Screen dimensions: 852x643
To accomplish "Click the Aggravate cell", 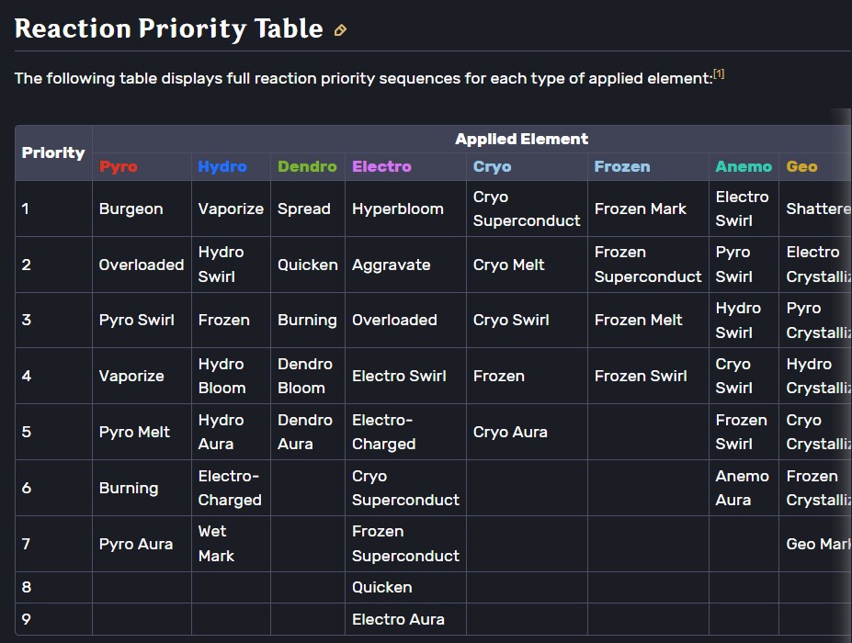I will 392,265.
